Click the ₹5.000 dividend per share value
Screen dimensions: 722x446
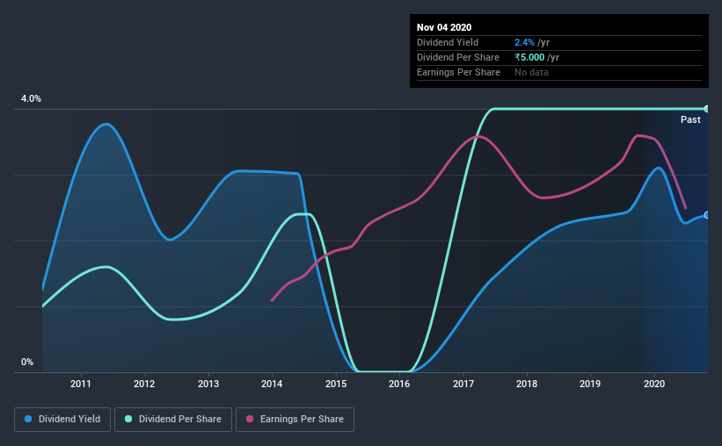529,57
